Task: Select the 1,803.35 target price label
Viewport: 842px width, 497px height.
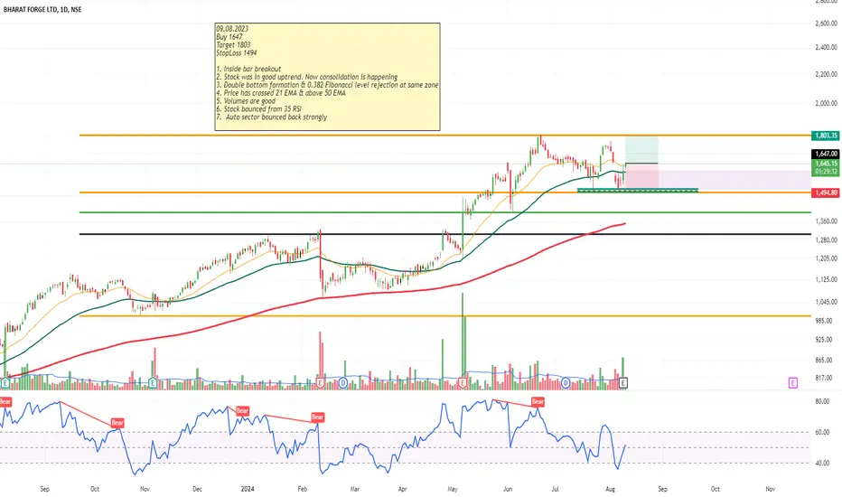Action: [826, 136]
